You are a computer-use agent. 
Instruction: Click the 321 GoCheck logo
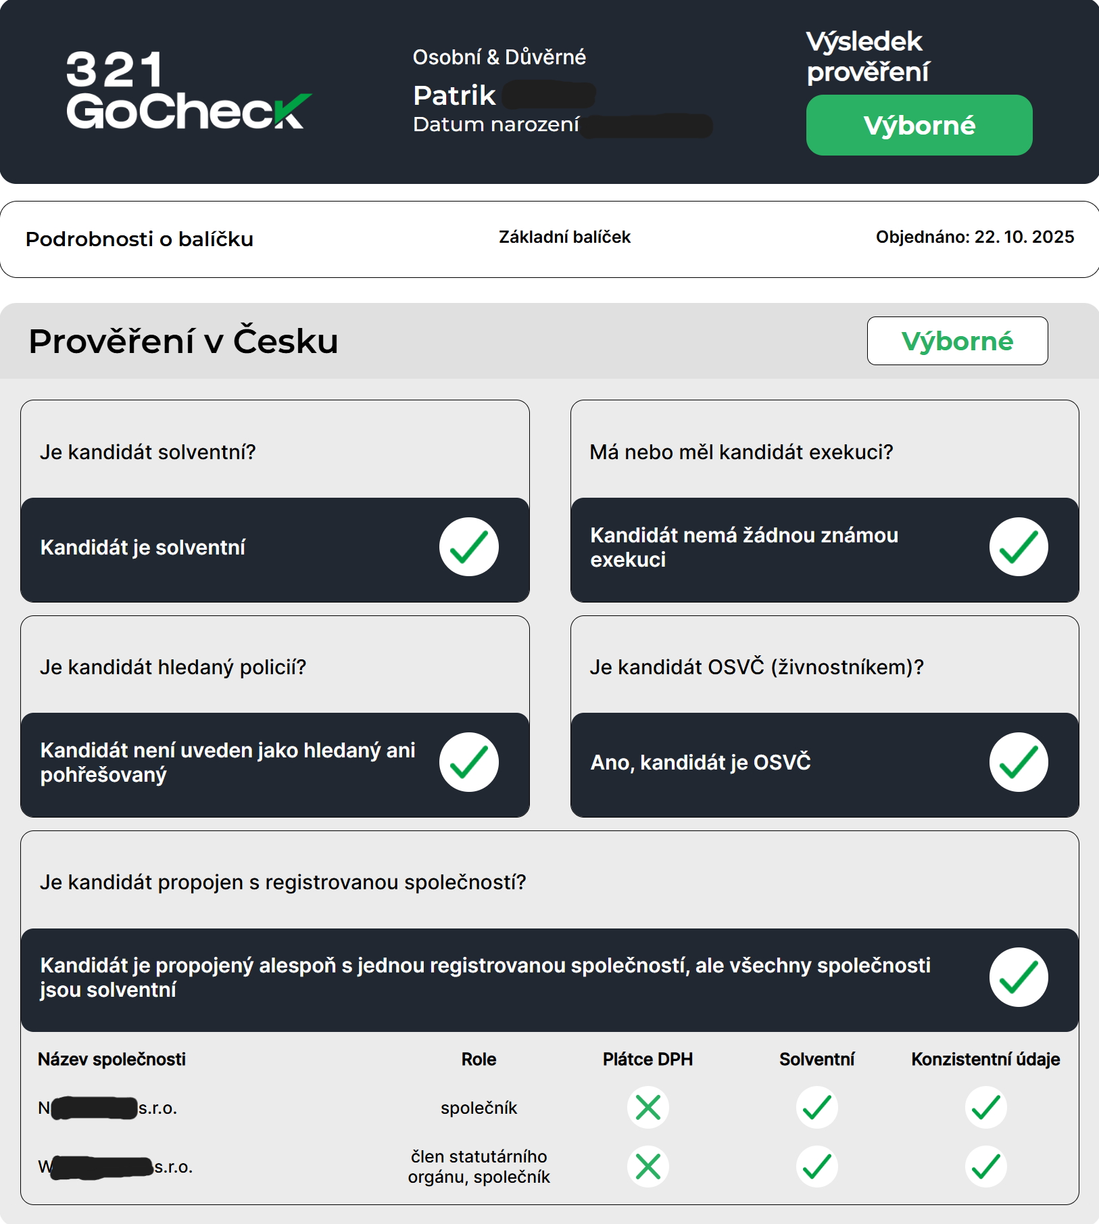point(188,90)
